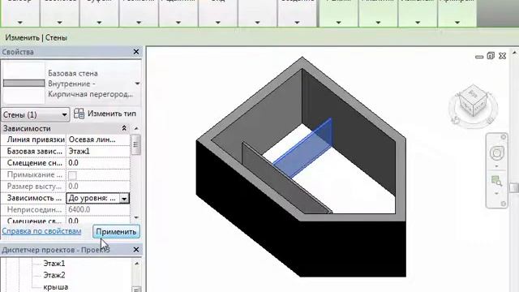Viewport: 519px width, 292px height.
Task: Open the steering wheel navigation tool
Action: click(x=496, y=153)
